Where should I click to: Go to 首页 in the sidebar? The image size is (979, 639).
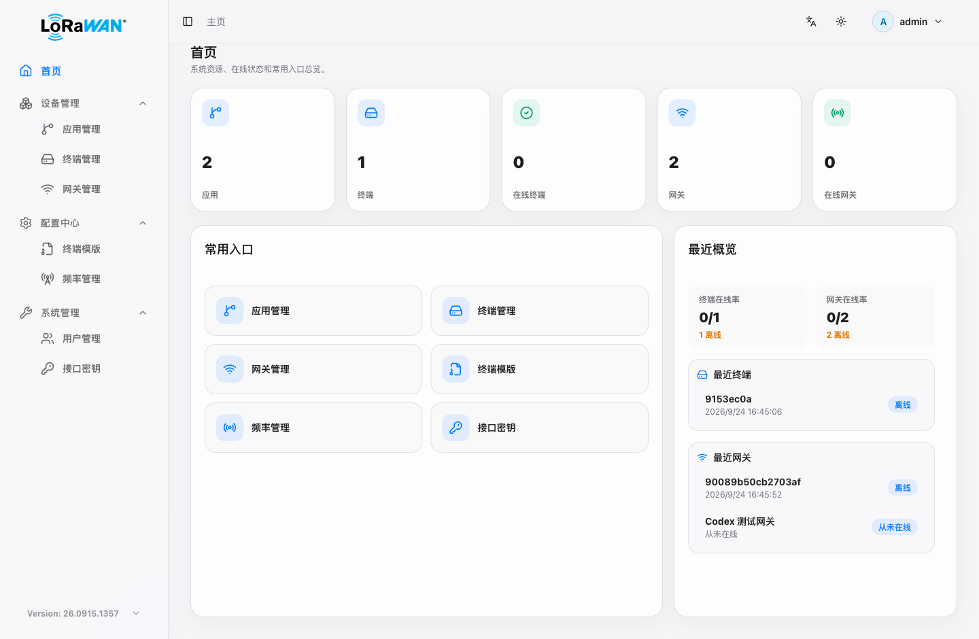[84, 71]
